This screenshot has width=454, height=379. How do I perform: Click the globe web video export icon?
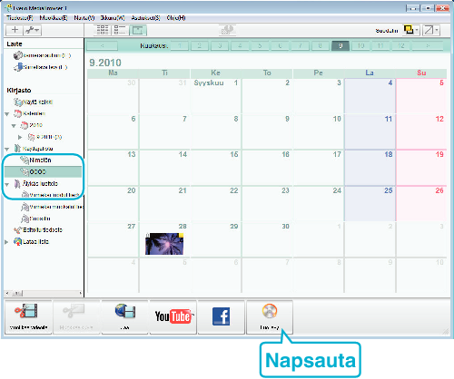[x=124, y=316]
